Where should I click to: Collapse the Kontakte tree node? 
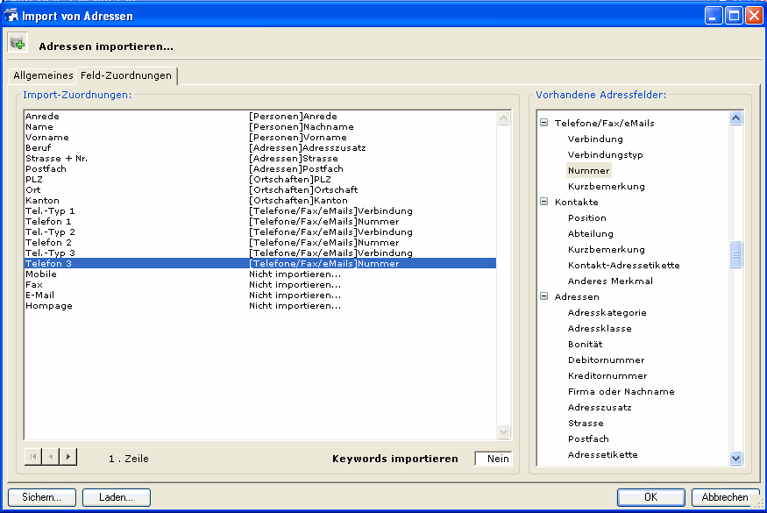pos(543,202)
